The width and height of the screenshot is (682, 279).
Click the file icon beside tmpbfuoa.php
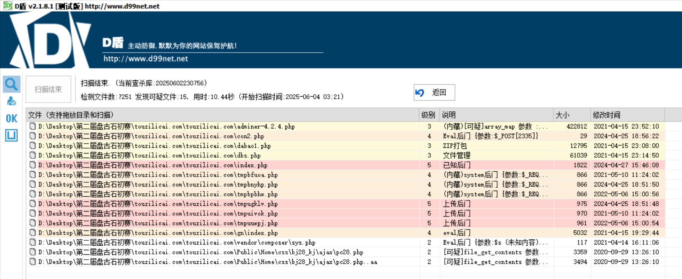[33, 175]
